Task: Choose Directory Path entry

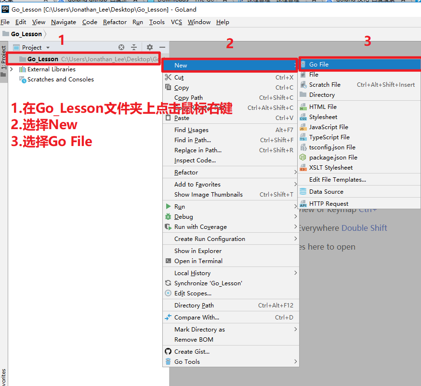Action: pyautogui.click(x=231, y=306)
